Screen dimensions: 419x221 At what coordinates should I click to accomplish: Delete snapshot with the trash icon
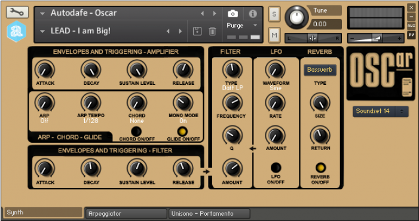[x=212, y=31]
